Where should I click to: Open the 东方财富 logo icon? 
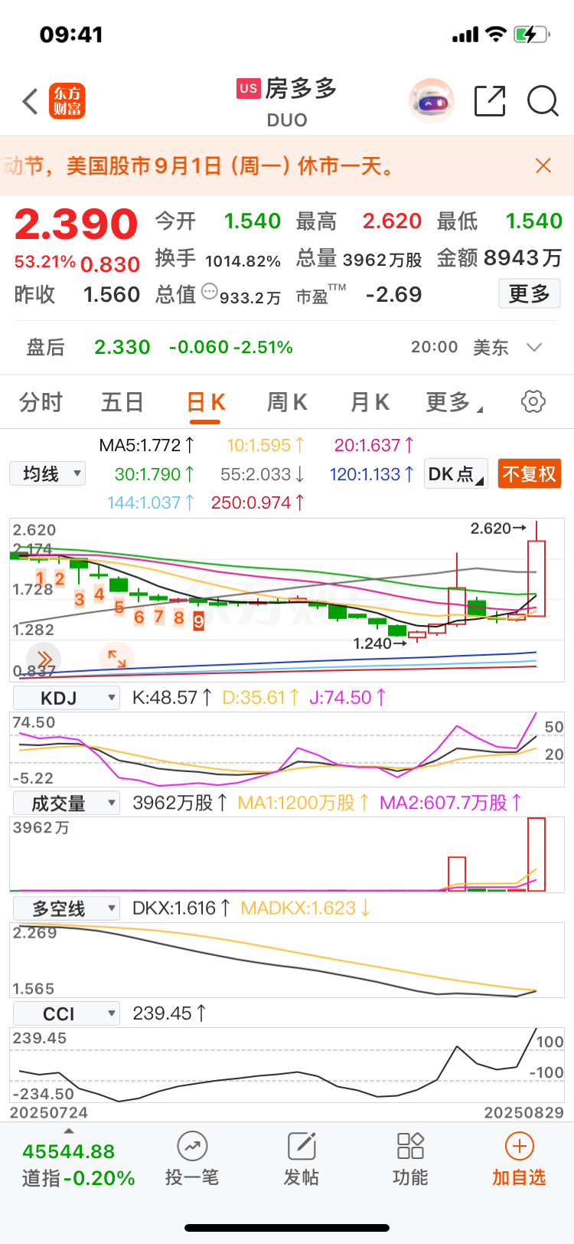(x=67, y=101)
